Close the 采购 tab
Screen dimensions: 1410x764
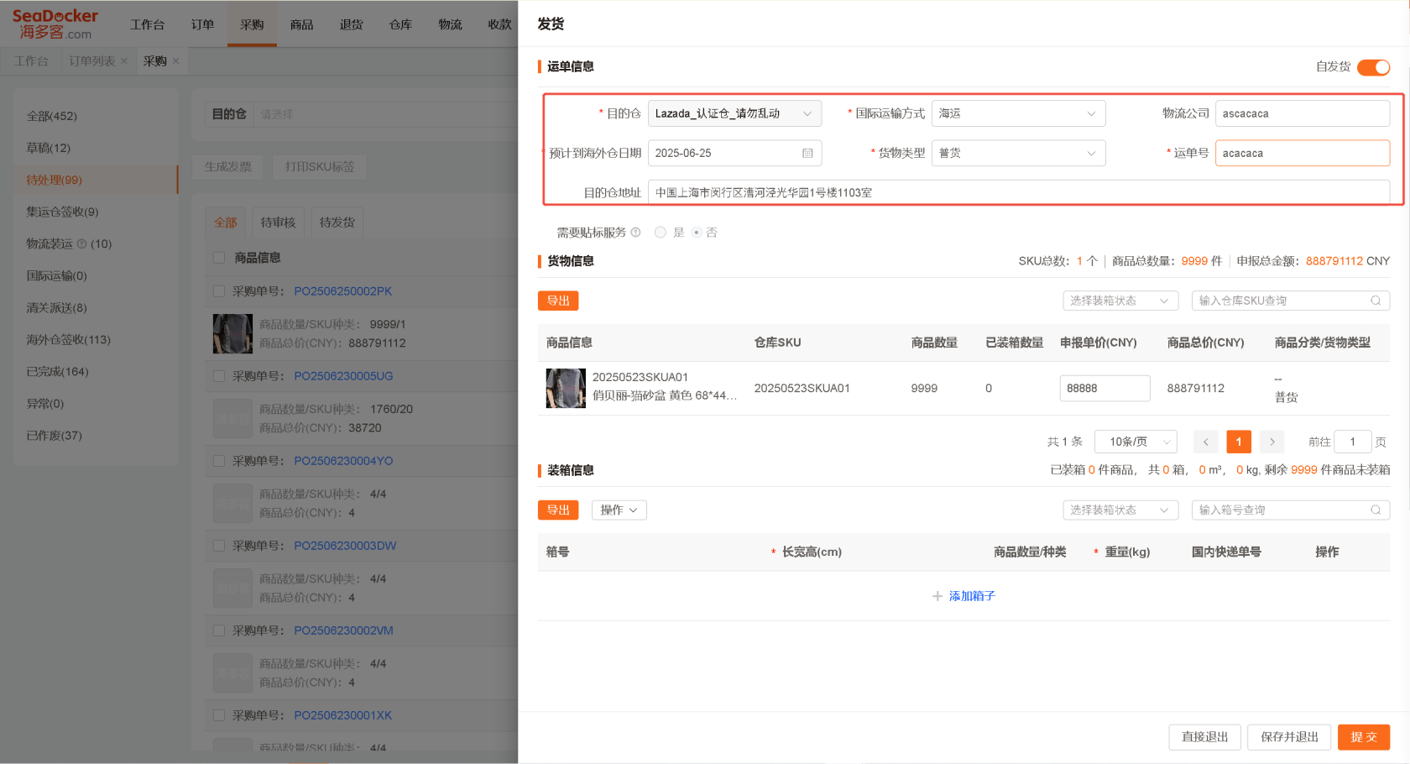click(x=176, y=61)
